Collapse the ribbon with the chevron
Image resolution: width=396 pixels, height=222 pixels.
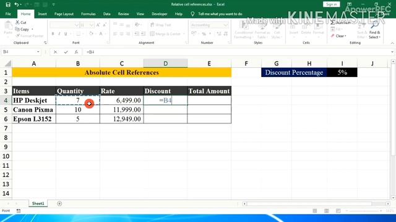coord(392,43)
